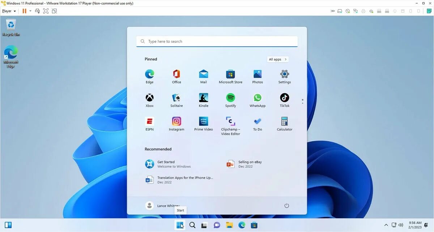Screen dimensions: 434x232
Task: Open the power options arrow beside pause
Action: tap(30, 11)
